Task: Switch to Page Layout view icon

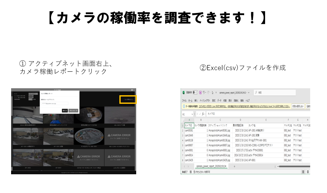Action: (x=308, y=172)
